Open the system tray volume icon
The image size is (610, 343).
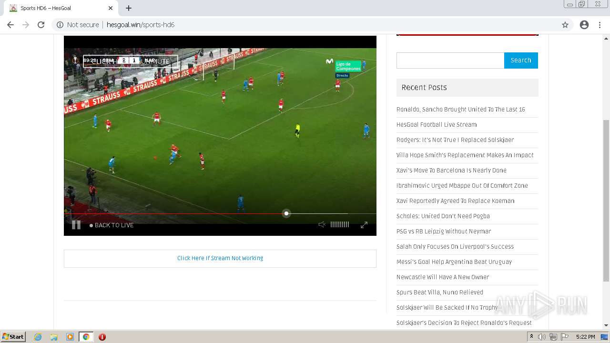pos(542,337)
